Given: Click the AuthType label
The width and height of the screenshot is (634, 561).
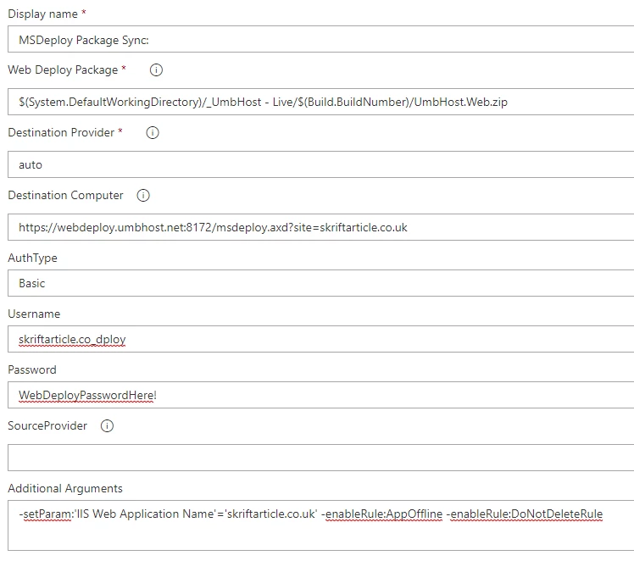Looking at the screenshot, I should [x=33, y=258].
